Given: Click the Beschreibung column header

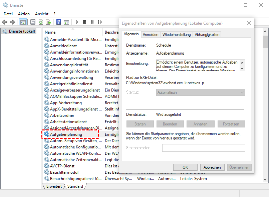Looking at the screenshot, I should point(111,32).
